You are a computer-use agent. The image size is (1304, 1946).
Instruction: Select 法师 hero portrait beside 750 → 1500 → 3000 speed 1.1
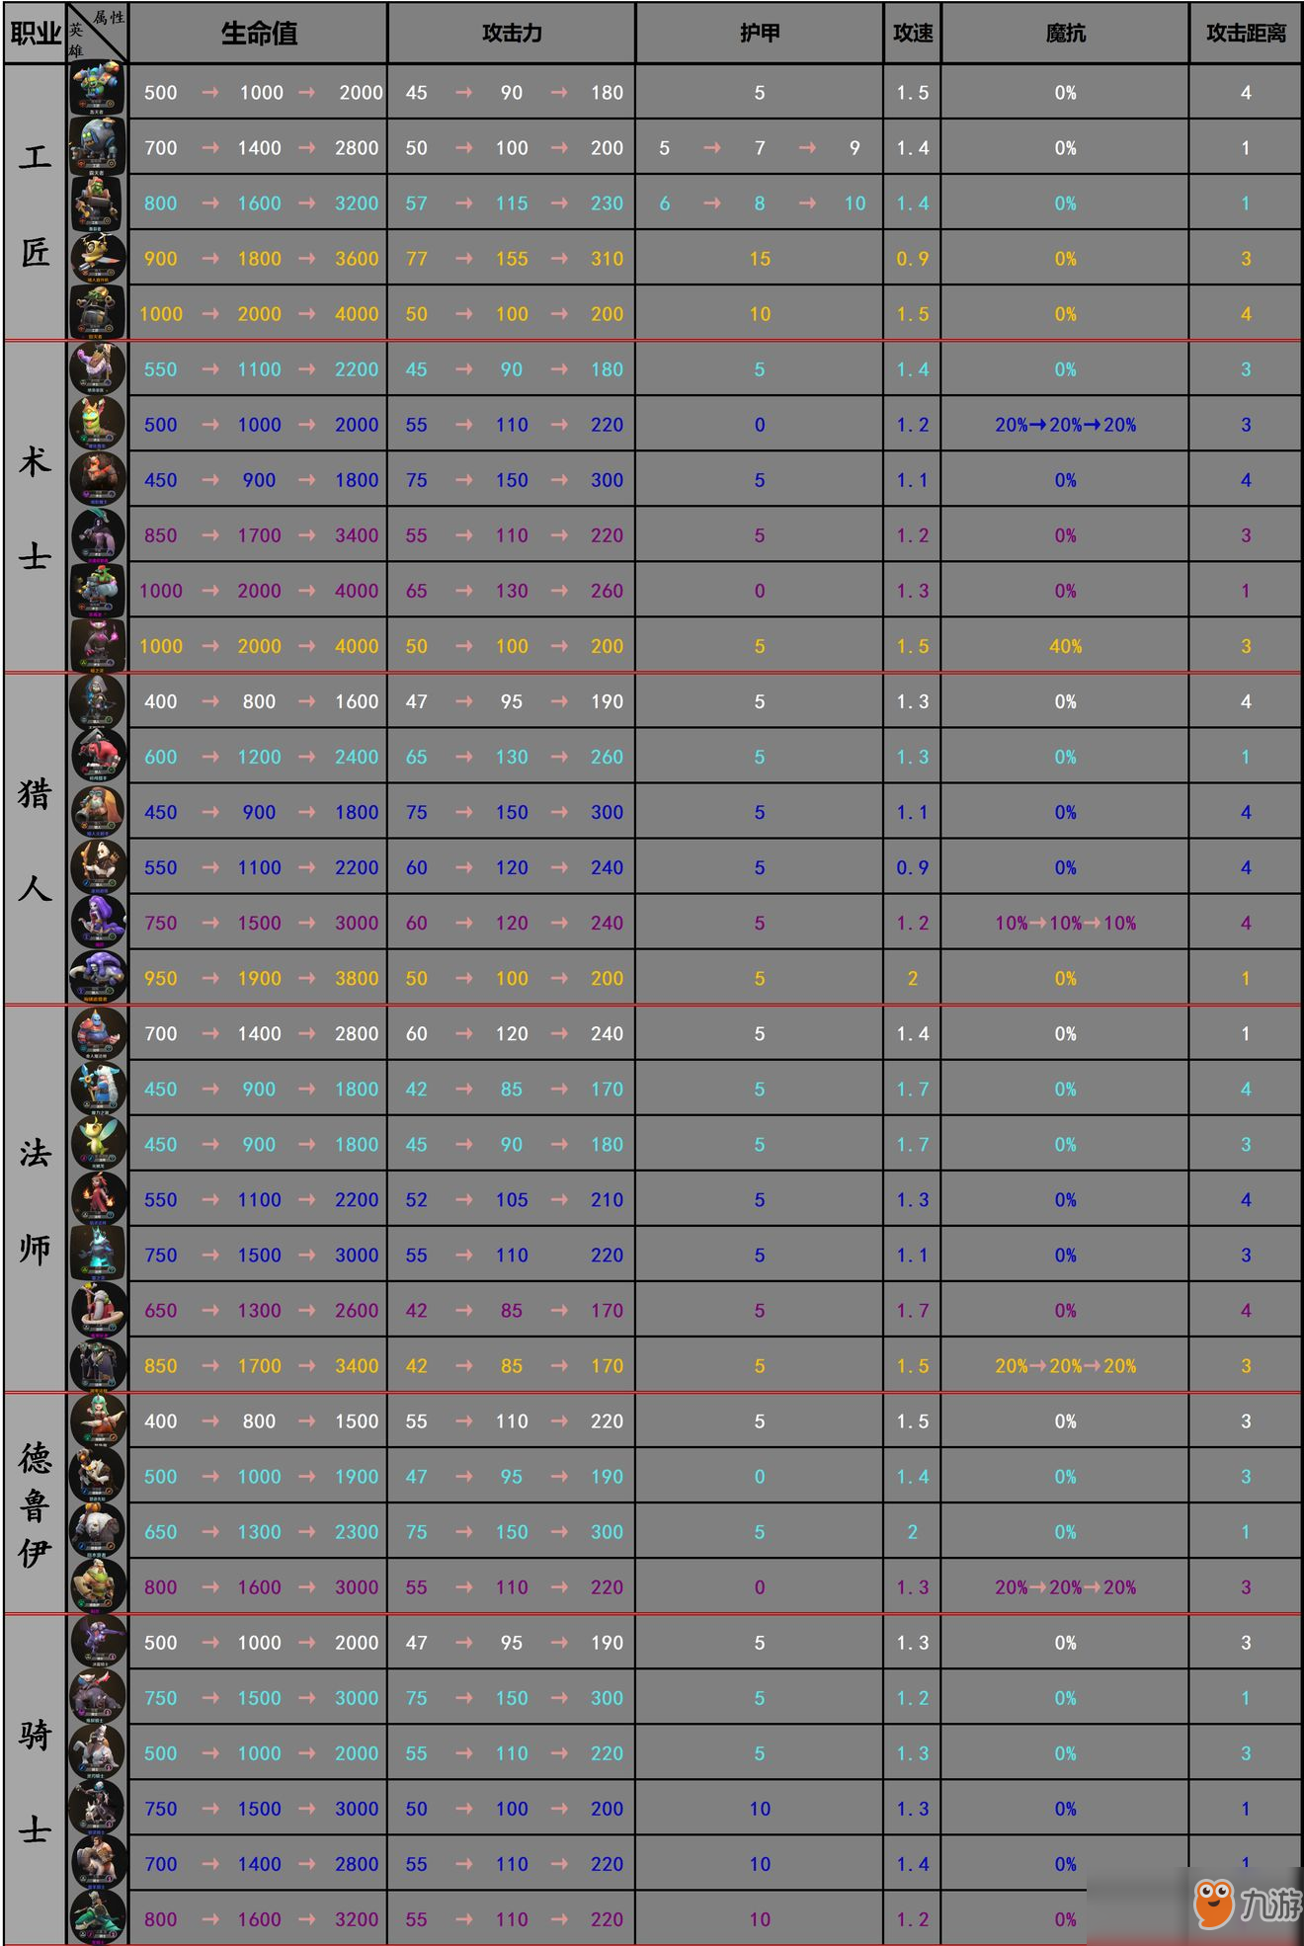coord(98,1254)
